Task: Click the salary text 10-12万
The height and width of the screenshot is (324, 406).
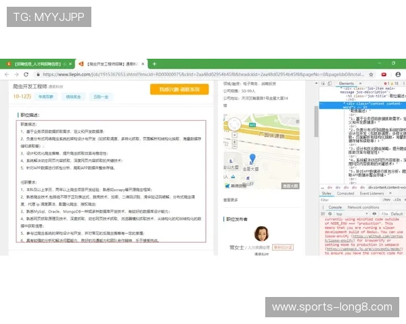Action: point(22,97)
